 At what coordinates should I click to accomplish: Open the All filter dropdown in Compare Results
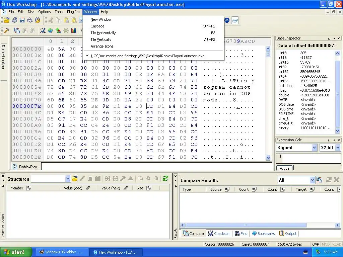click(x=312, y=180)
